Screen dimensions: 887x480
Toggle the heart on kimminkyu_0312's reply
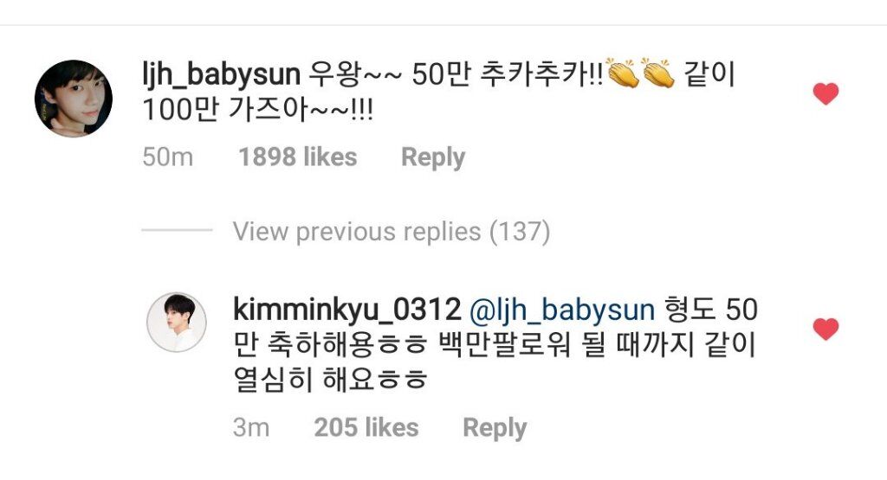click(x=825, y=330)
